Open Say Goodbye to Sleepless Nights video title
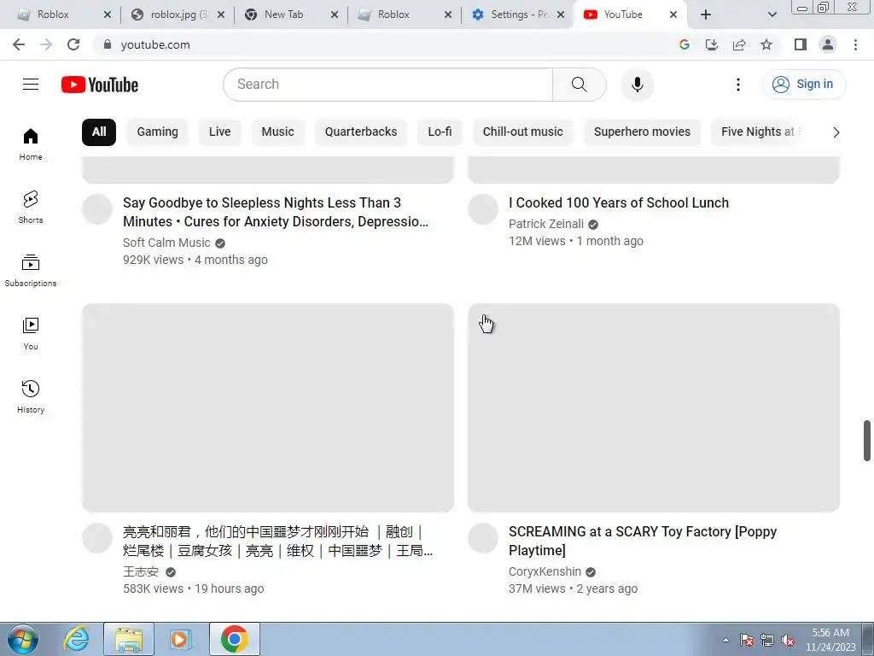The image size is (874, 656). click(276, 212)
